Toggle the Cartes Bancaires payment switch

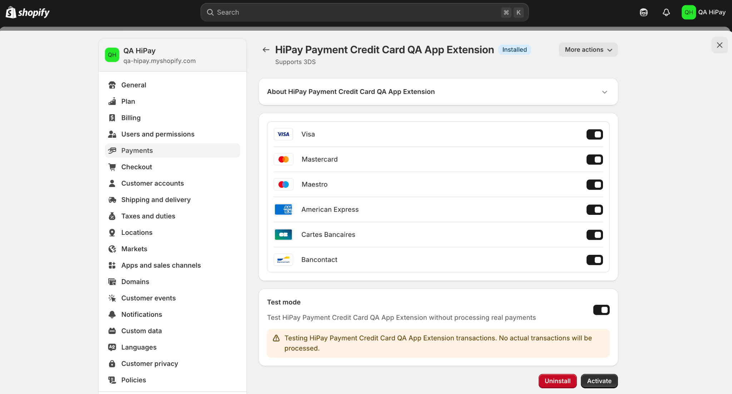click(x=595, y=235)
